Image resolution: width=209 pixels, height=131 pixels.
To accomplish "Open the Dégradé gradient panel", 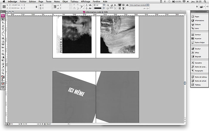I will (198, 56).
